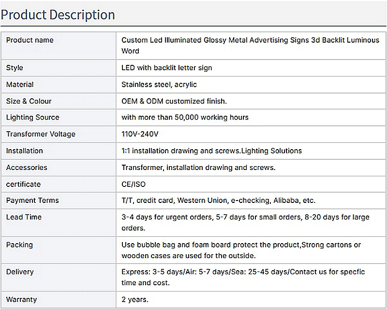The width and height of the screenshot is (387, 309).
Task: Click the 2 years warranty value
Action: (135, 300)
